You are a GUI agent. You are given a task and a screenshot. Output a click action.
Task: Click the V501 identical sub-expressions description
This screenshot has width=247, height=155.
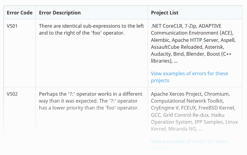(91, 29)
